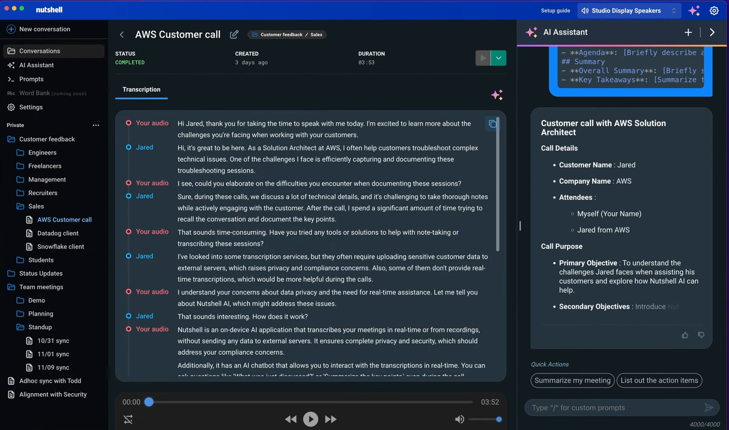Click the pencil icon to rename call

(x=234, y=35)
